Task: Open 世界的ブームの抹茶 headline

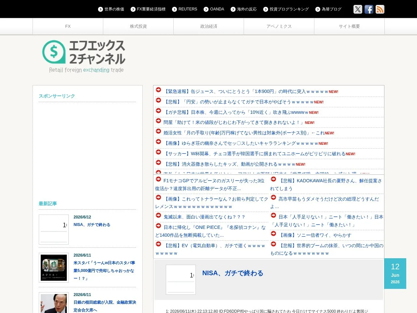Action: (x=327, y=249)
